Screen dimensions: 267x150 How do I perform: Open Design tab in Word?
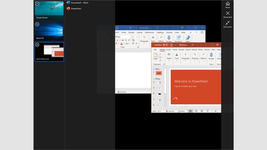pyautogui.click(x=131, y=33)
